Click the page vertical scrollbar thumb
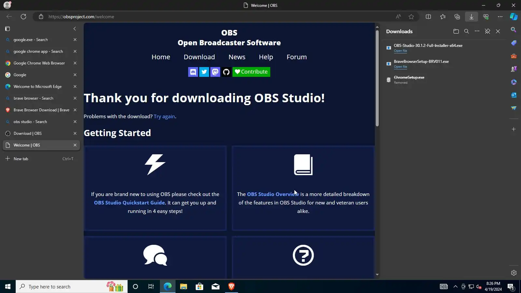 pyautogui.click(x=377, y=78)
